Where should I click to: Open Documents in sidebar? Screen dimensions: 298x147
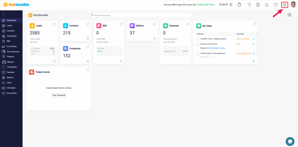point(11,93)
